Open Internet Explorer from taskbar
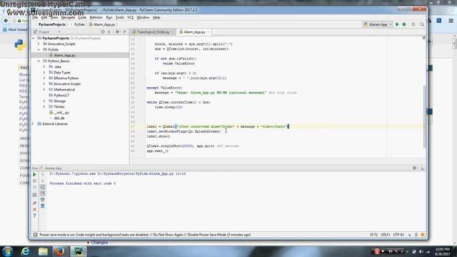 pos(26,251)
